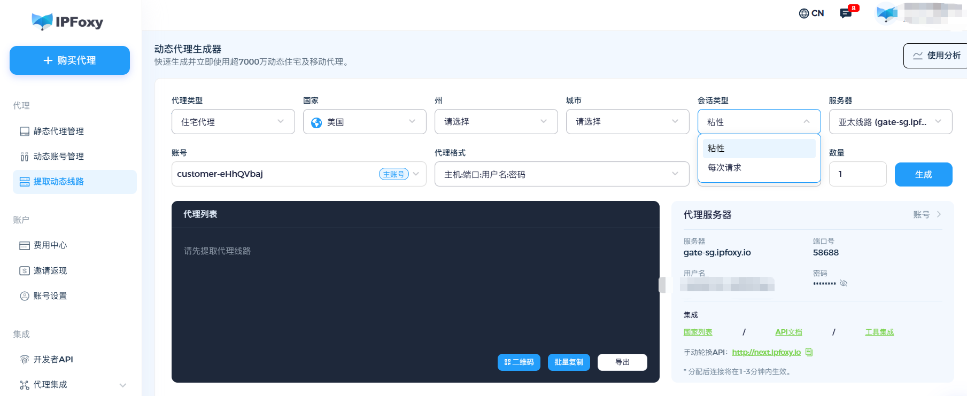This screenshot has width=967, height=396.
Task: Click the extract dynamic lines icon
Action: 25,182
